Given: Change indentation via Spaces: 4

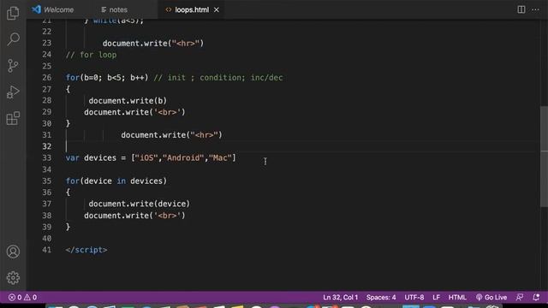Looking at the screenshot, I should point(381,297).
